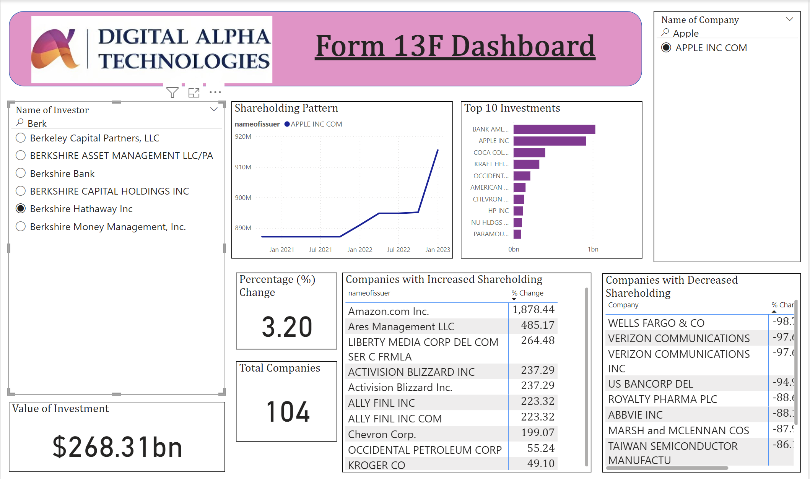Click the CHEVRON ... bar in Top 10
Viewport: 810px width, 479px height.
coord(519,199)
